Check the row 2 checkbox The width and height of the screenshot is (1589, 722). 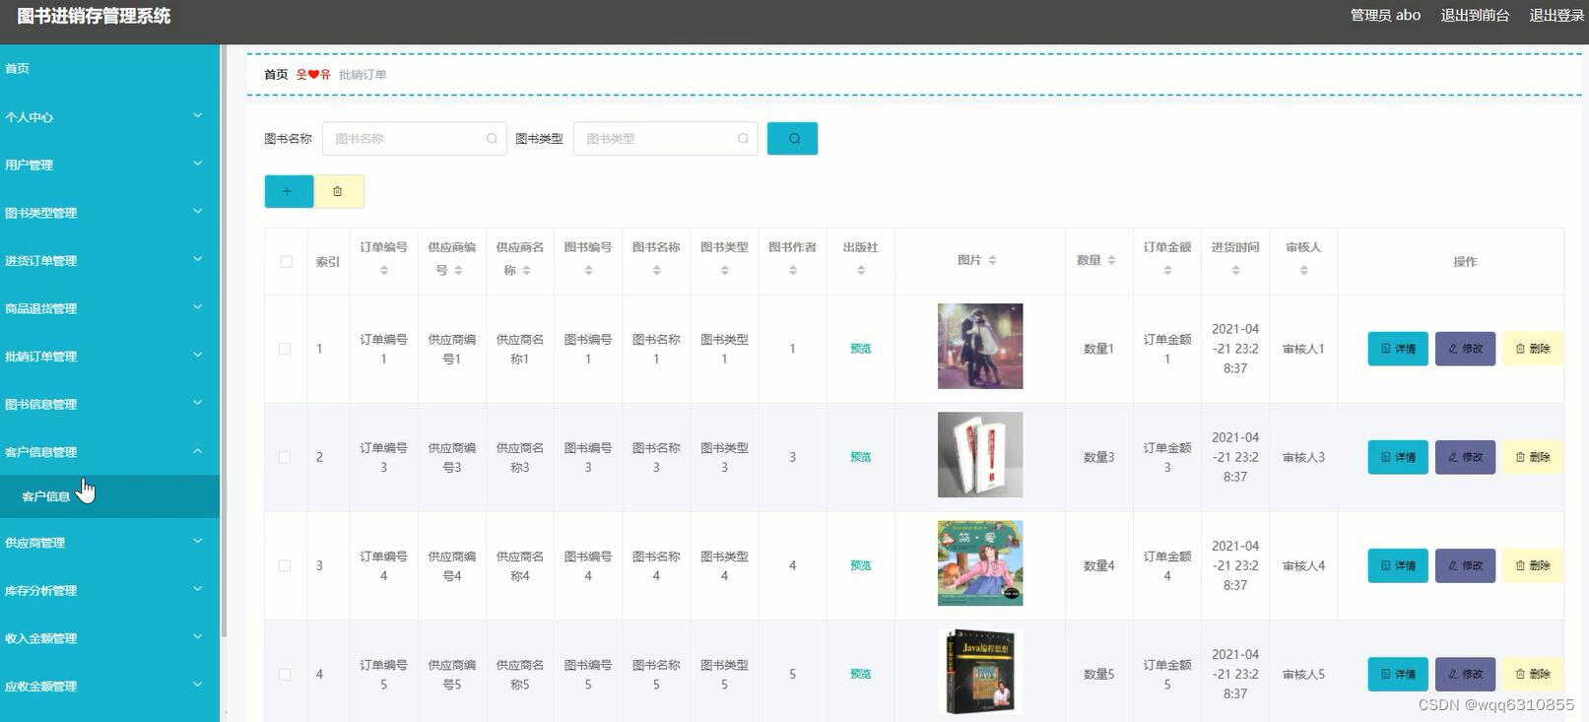coord(285,457)
